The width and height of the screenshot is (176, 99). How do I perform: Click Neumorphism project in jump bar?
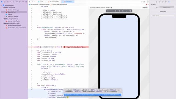tap(33, 5)
